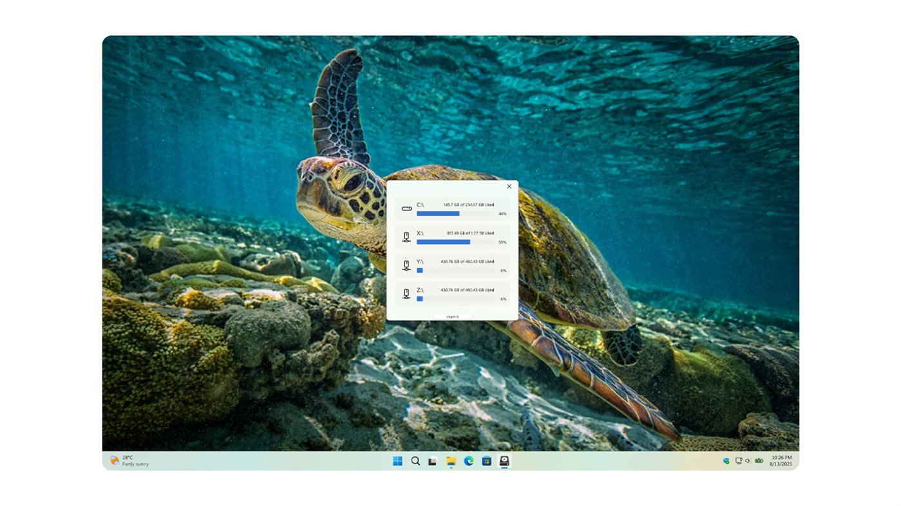
Task: Click the Unpin it button
Action: pyautogui.click(x=452, y=316)
